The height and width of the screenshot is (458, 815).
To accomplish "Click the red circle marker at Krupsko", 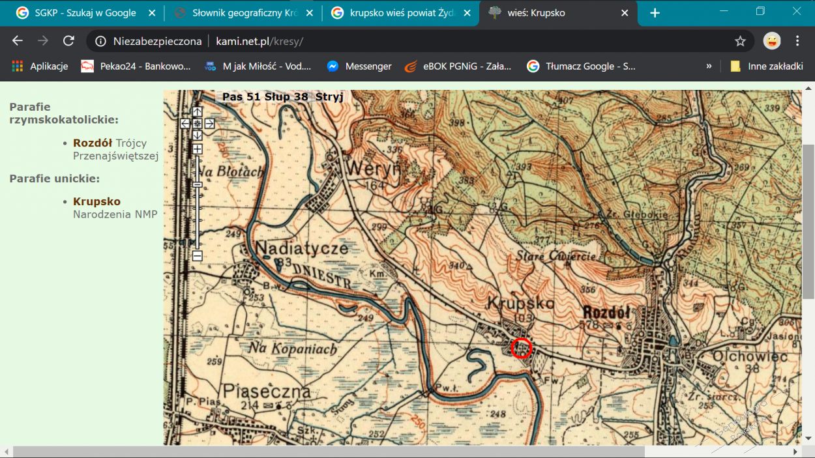I will pos(521,349).
